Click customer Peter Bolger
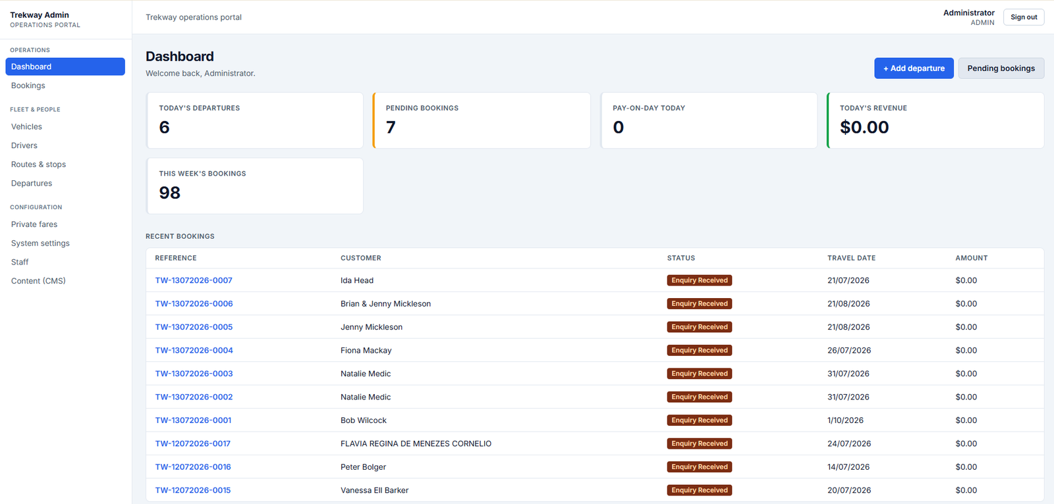Viewport: 1054px width, 504px height. (x=363, y=467)
